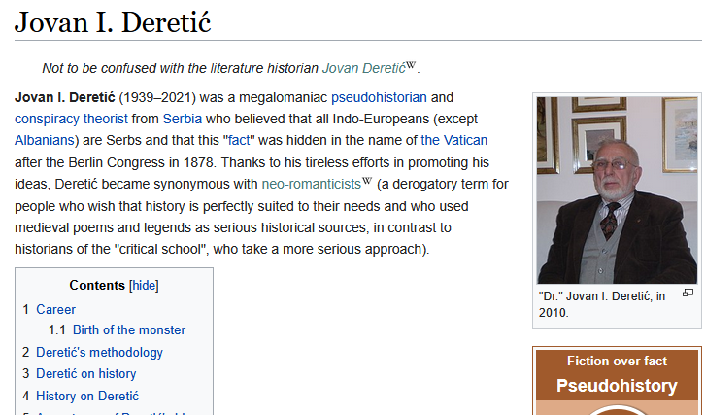Open the Vatican link

454,141
